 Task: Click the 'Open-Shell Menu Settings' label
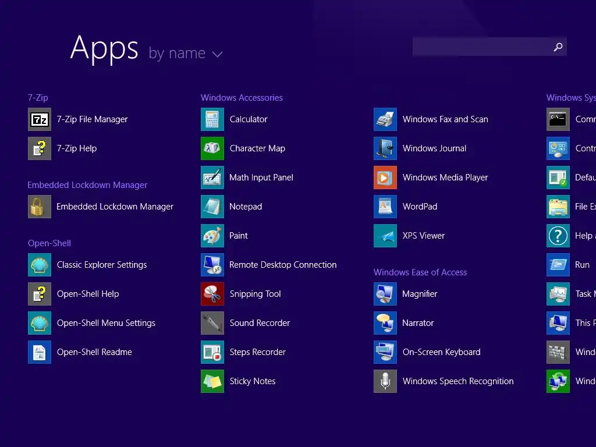(x=106, y=323)
